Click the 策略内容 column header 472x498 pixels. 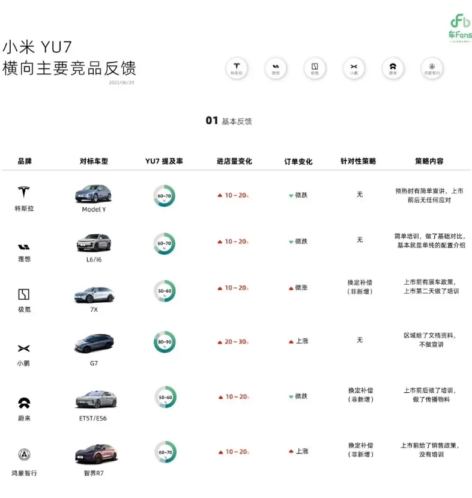429,161
